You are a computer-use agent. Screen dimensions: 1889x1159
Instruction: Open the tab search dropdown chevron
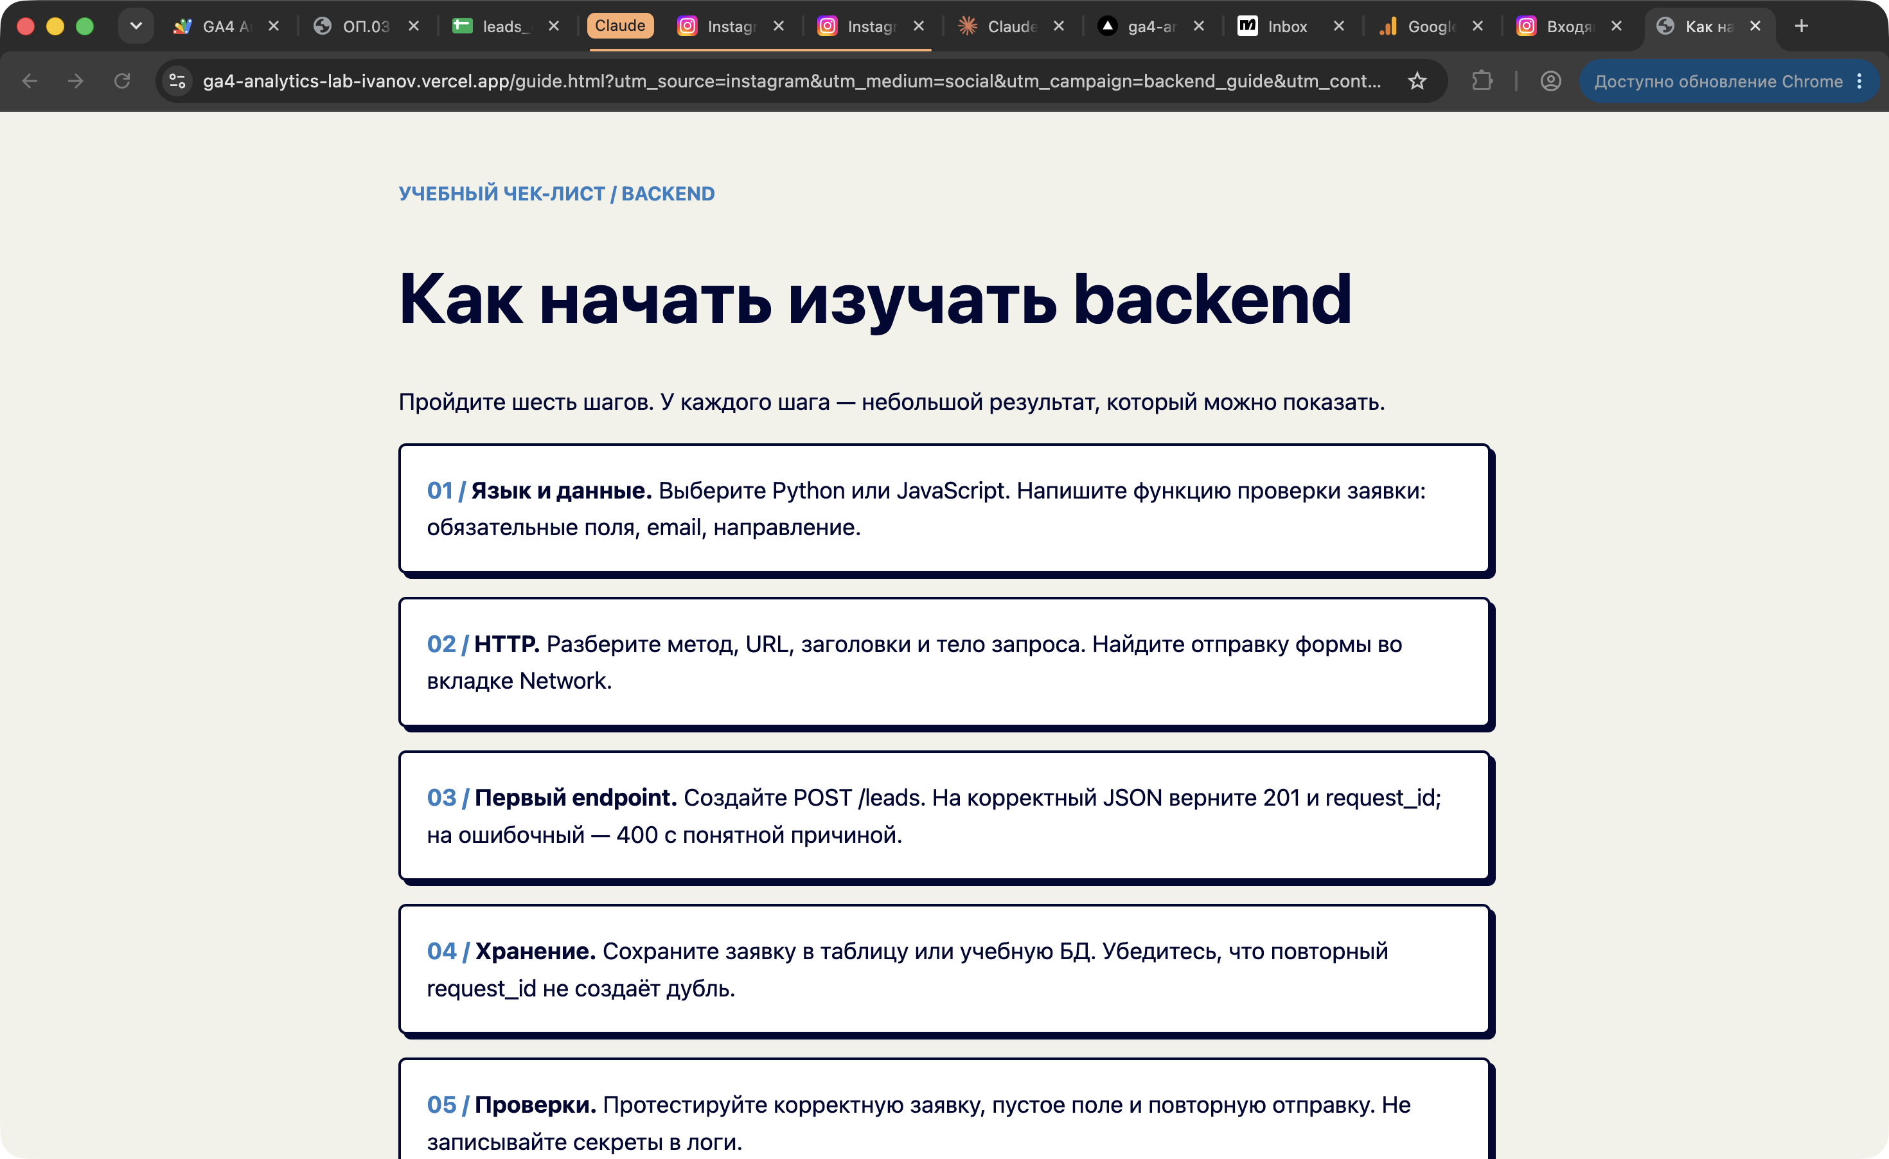click(136, 26)
